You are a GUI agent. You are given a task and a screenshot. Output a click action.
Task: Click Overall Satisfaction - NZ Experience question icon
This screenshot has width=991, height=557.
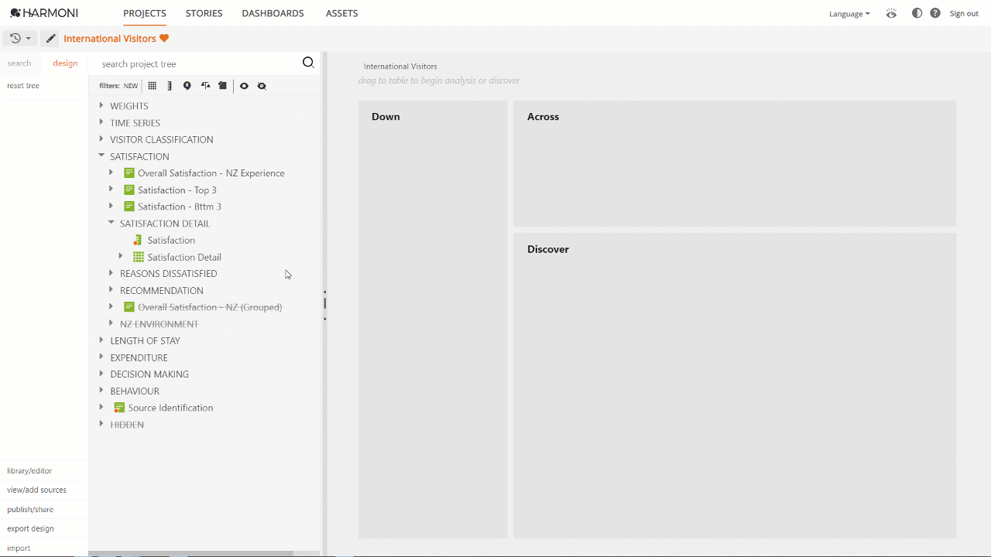[129, 173]
